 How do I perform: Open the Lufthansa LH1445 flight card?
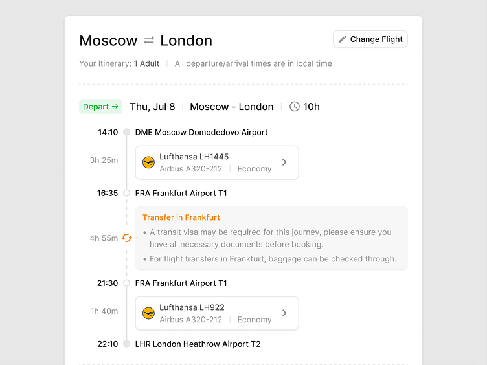click(216, 162)
